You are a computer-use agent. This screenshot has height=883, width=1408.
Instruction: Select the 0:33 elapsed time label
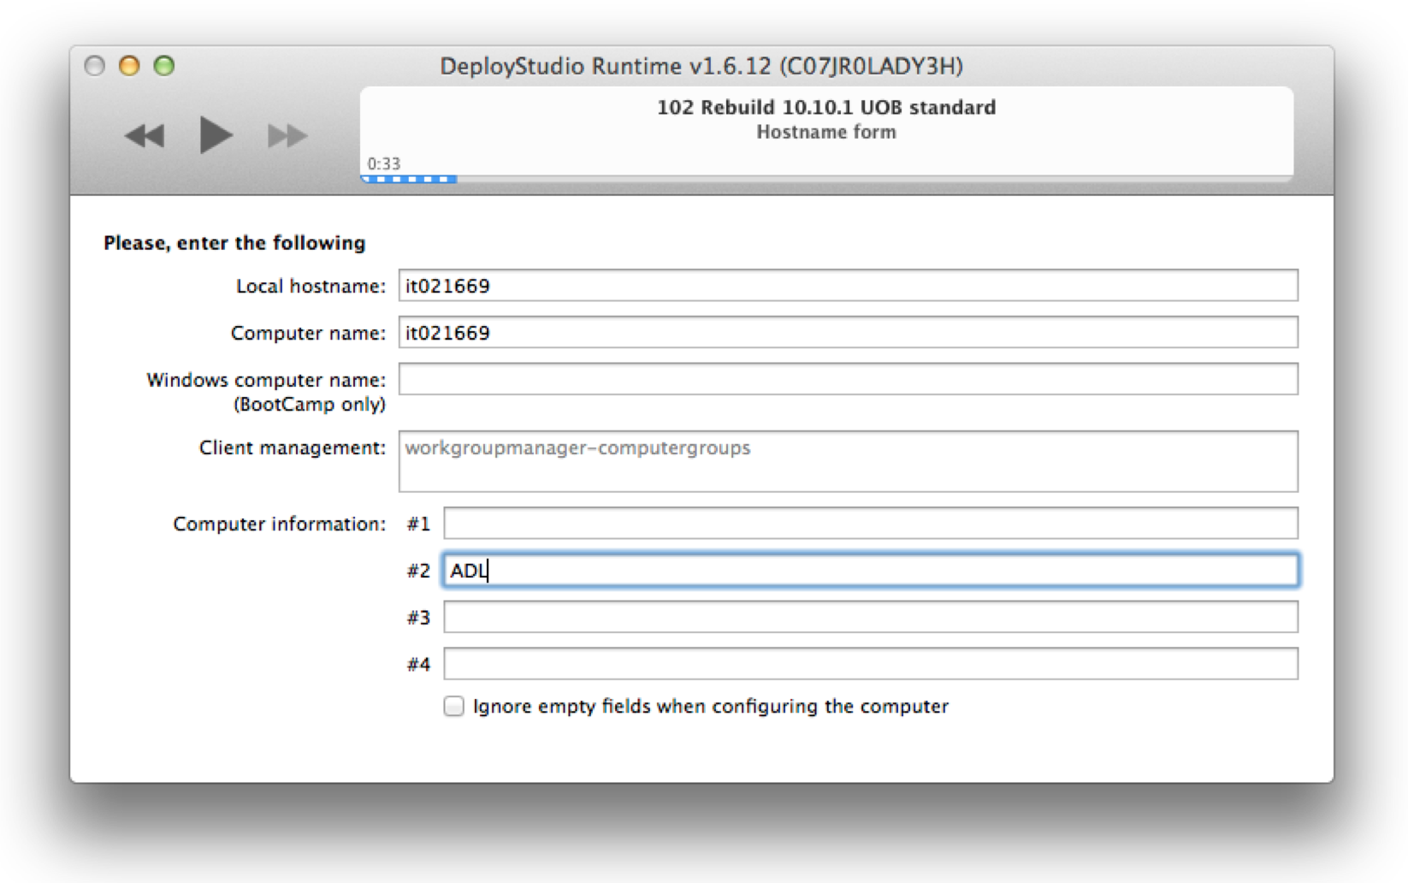coord(384,163)
